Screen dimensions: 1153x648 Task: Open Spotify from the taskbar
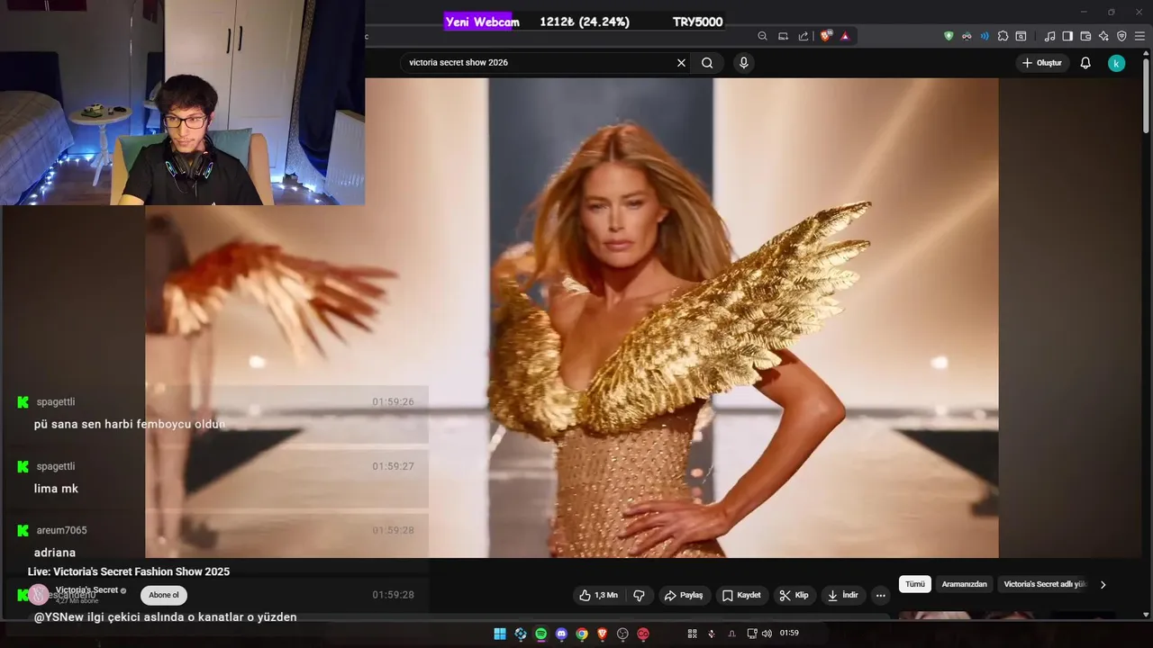click(x=540, y=634)
